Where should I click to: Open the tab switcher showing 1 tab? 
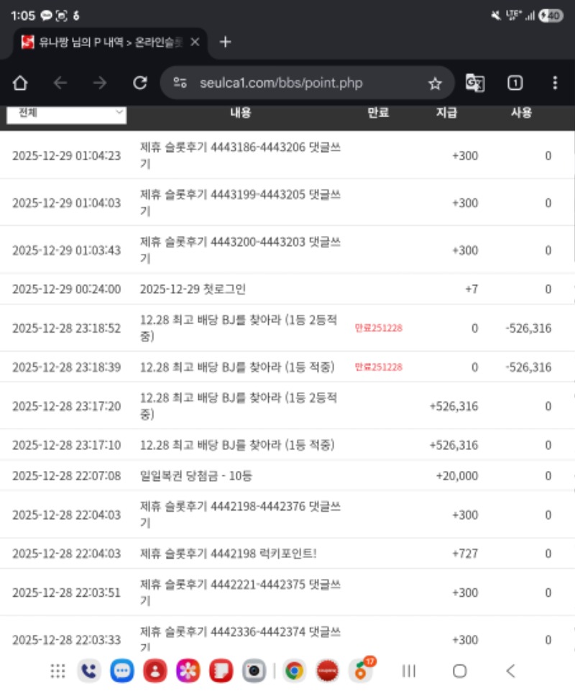(x=515, y=83)
